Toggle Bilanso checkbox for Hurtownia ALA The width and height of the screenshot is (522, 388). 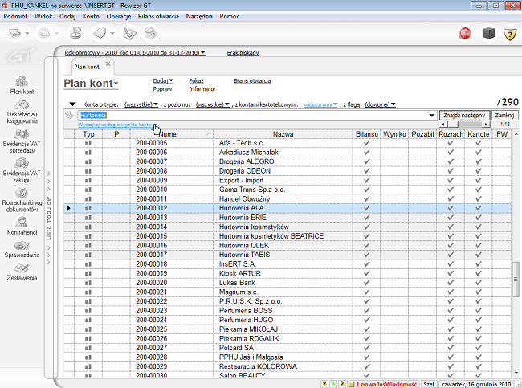coord(367,209)
